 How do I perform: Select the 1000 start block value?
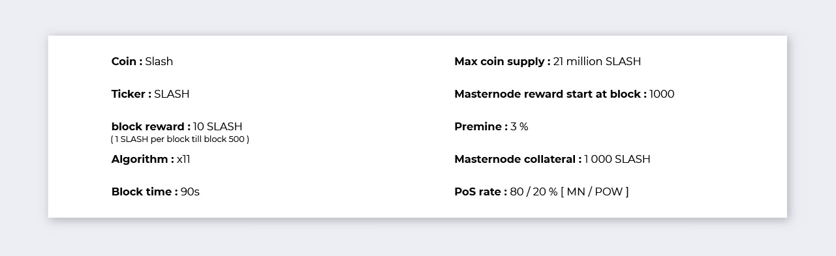click(x=662, y=94)
